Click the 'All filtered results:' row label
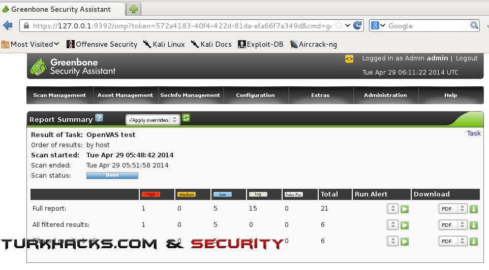 click(61, 224)
